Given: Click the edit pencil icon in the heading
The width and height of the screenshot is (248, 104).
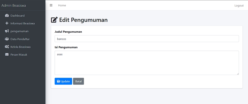Looking at the screenshot, I should coord(54,20).
